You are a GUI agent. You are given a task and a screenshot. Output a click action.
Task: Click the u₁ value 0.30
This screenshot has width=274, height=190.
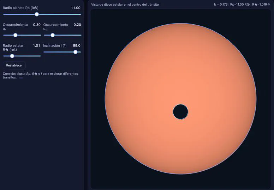pos(37,25)
